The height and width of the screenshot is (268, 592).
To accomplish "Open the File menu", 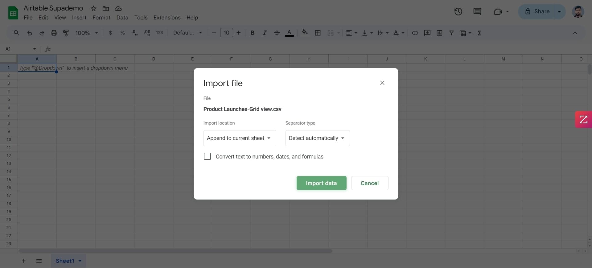I will tap(28, 18).
